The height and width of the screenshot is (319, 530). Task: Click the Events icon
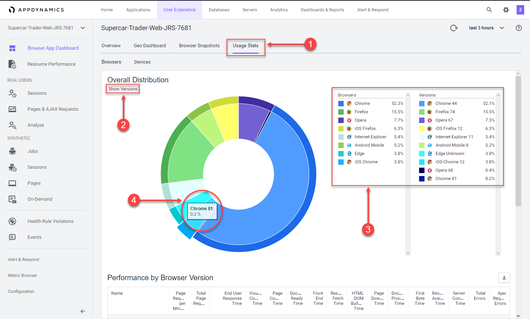click(12, 237)
